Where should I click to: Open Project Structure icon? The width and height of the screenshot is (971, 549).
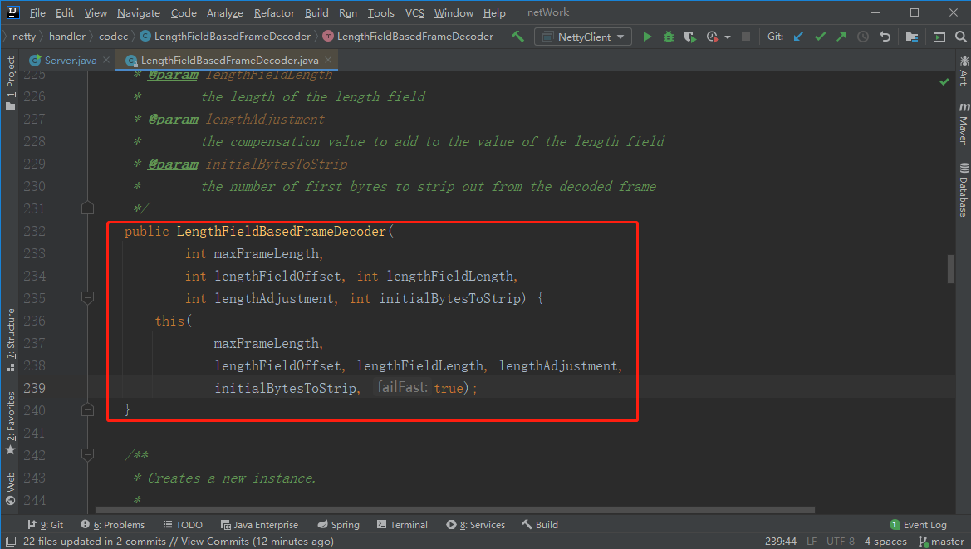(911, 37)
